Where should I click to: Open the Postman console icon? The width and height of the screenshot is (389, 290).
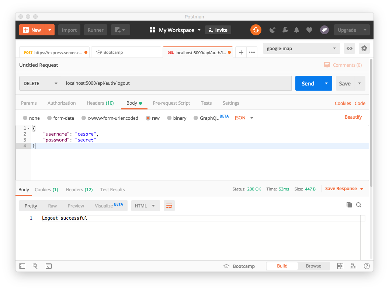[x=48, y=266]
